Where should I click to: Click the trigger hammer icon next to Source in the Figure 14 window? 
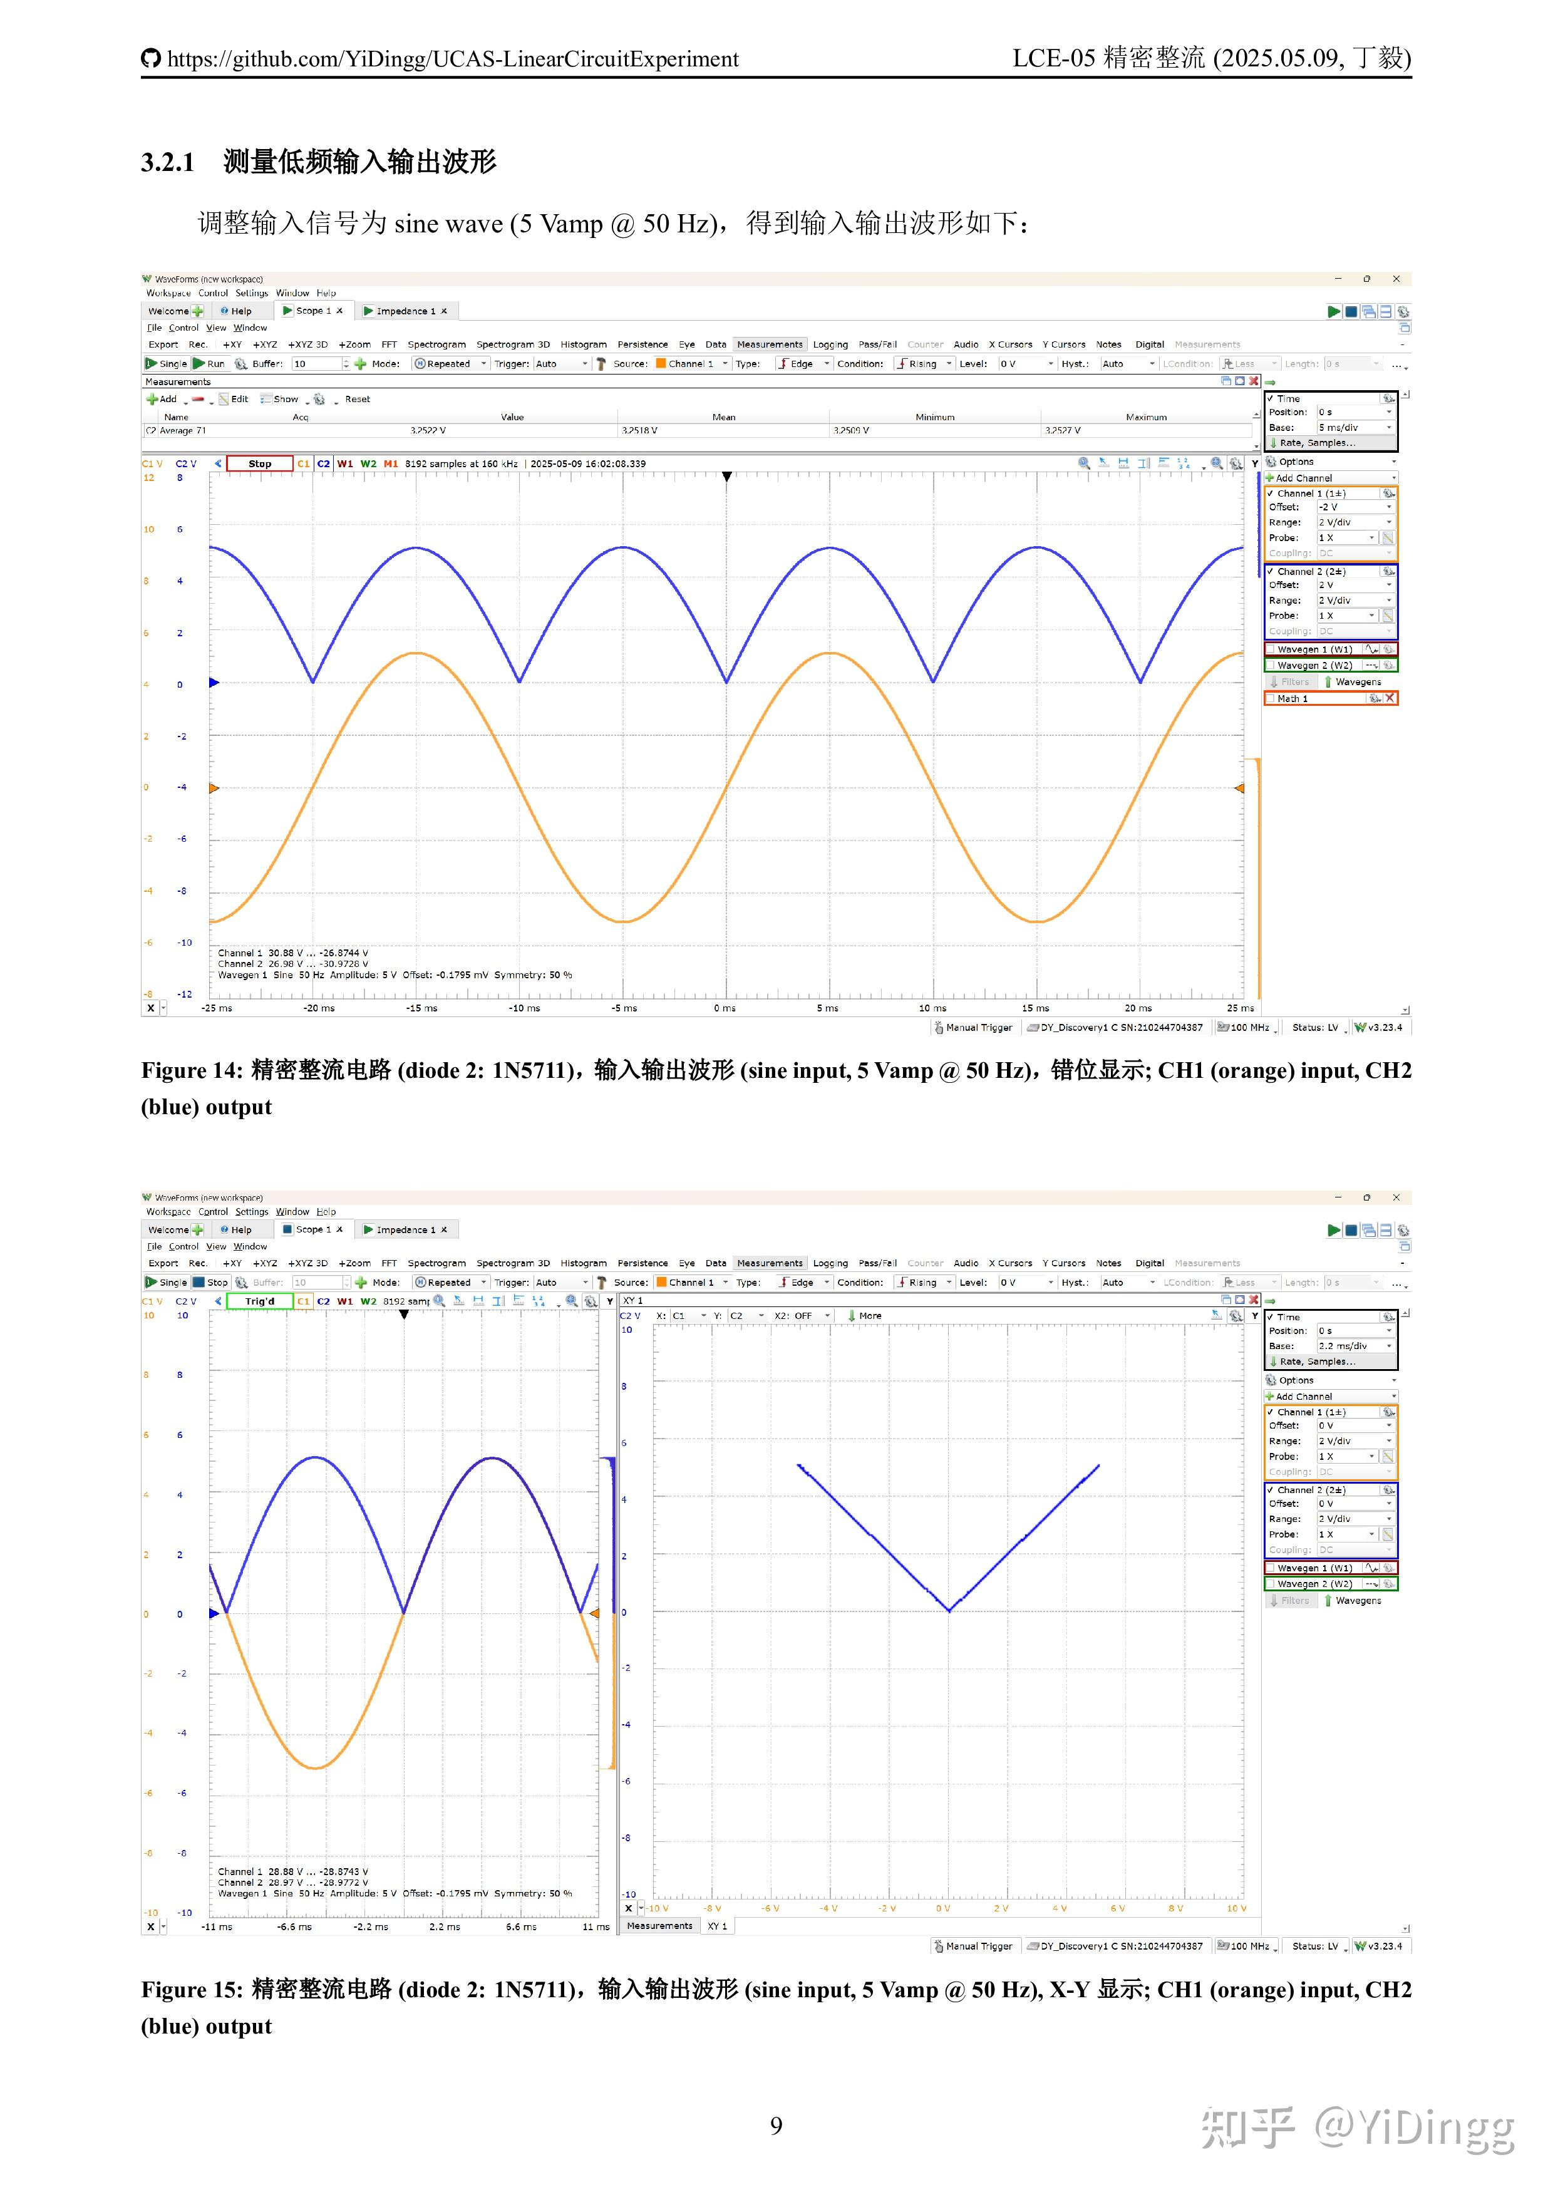(601, 364)
